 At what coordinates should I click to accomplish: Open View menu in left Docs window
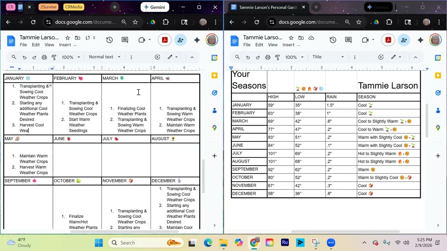tap(49, 45)
